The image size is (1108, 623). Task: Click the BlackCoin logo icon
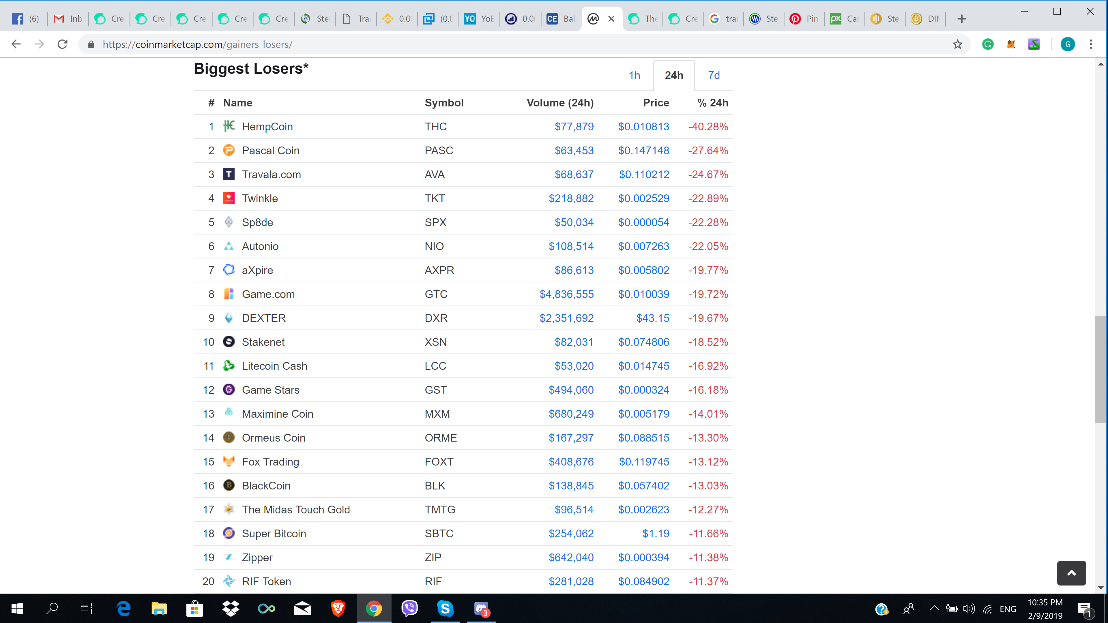pos(229,485)
